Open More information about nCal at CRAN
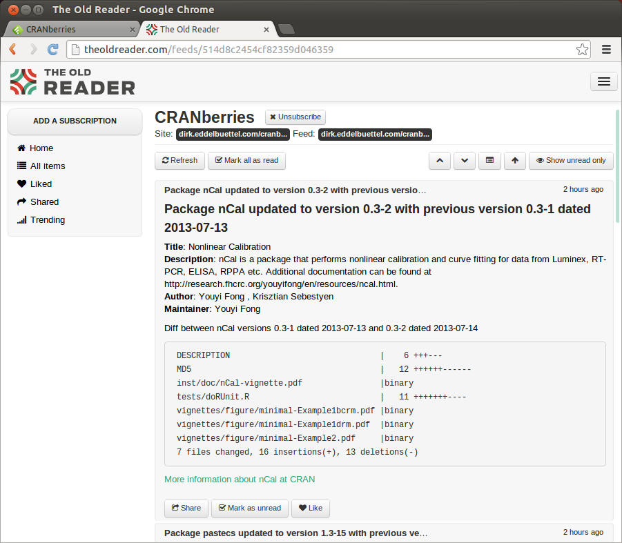 pos(240,480)
